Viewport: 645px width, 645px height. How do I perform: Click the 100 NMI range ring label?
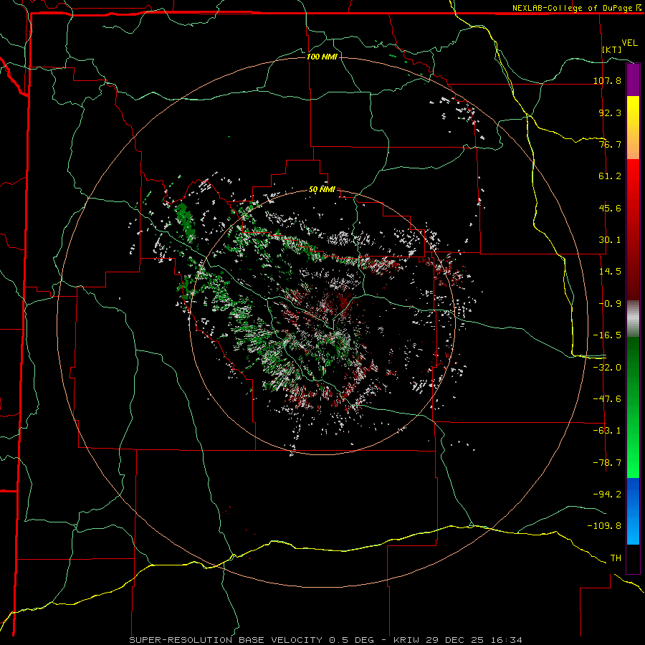[322, 57]
